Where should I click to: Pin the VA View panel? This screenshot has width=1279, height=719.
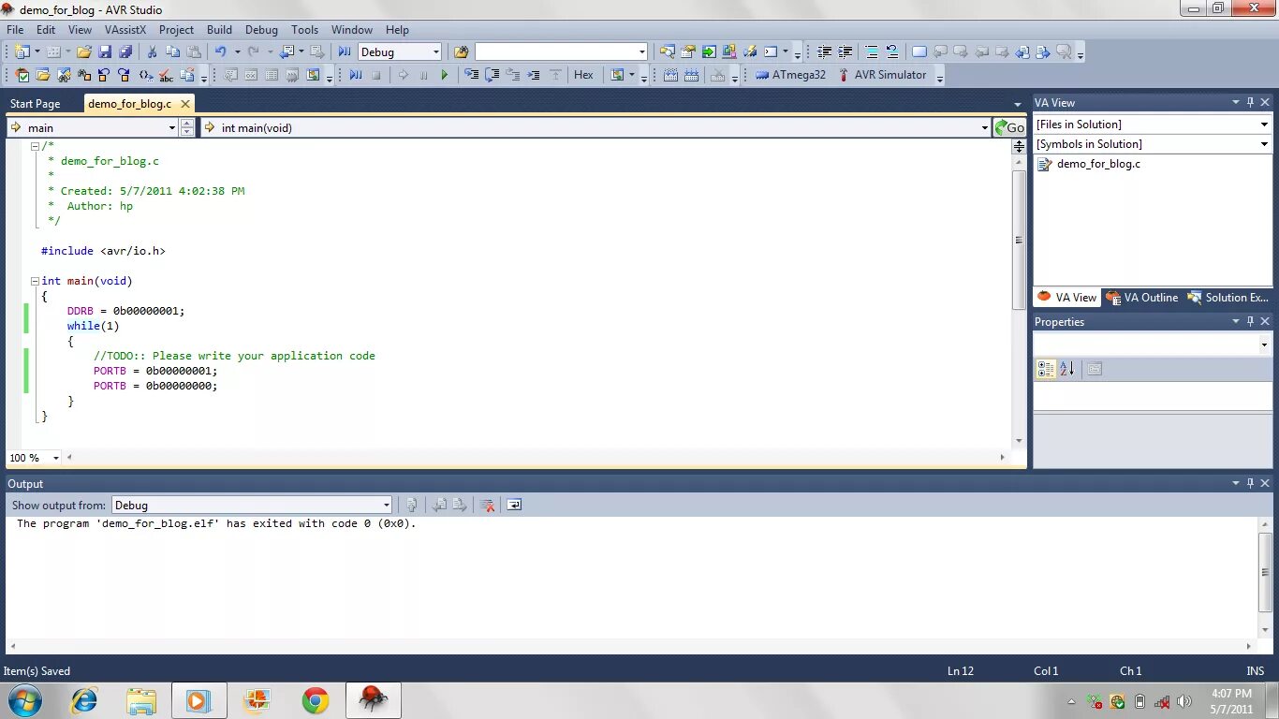pos(1249,102)
